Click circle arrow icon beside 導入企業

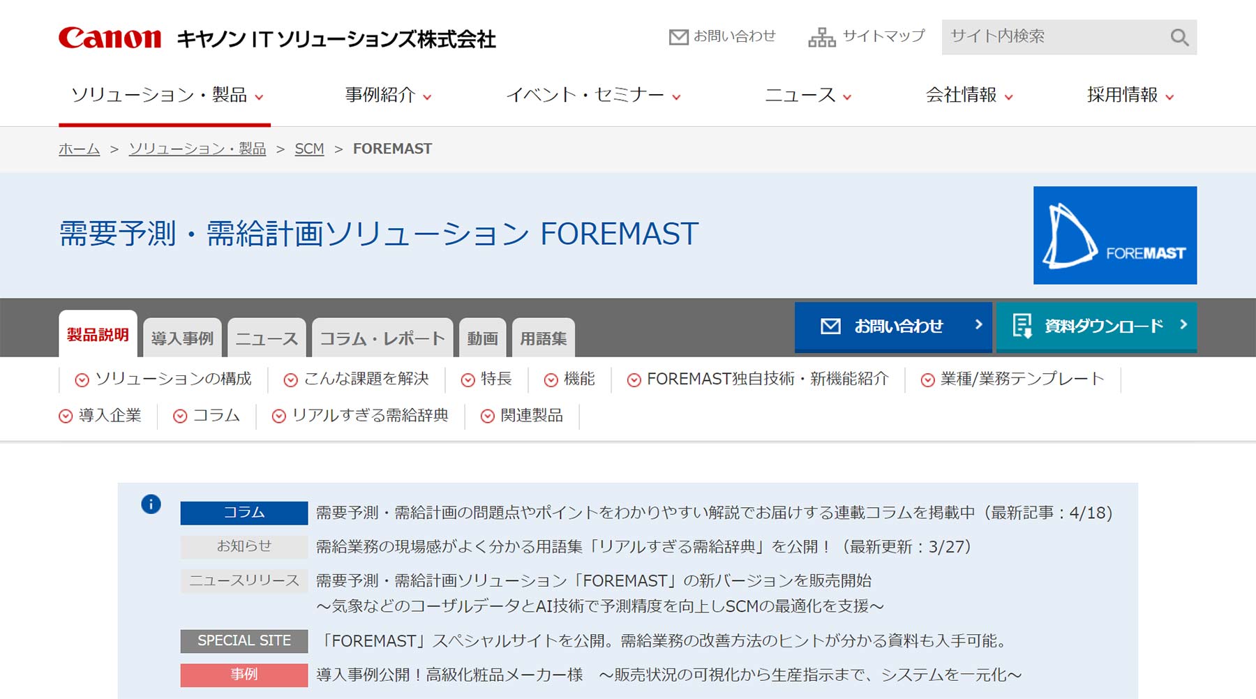pyautogui.click(x=66, y=416)
